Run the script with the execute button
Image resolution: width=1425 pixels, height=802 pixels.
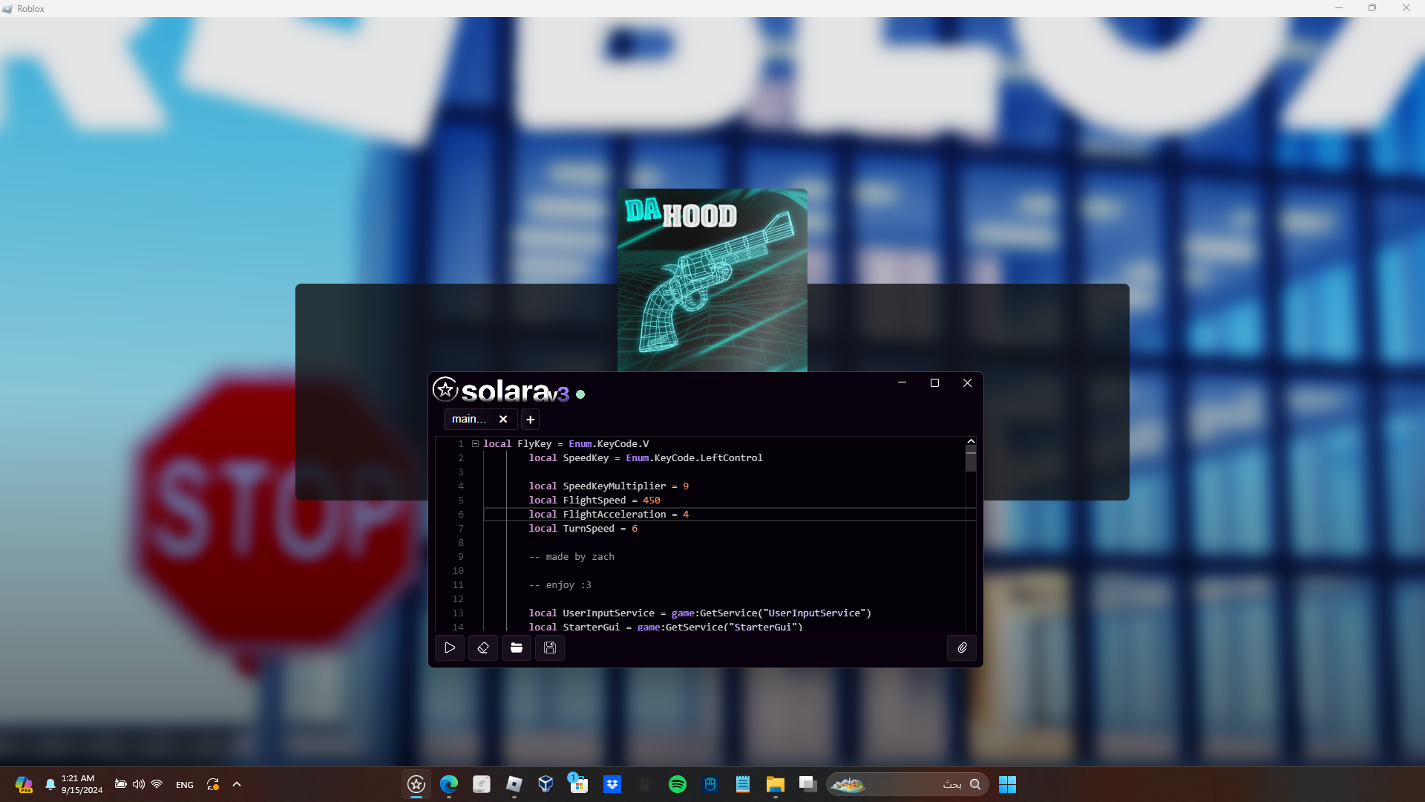point(450,648)
